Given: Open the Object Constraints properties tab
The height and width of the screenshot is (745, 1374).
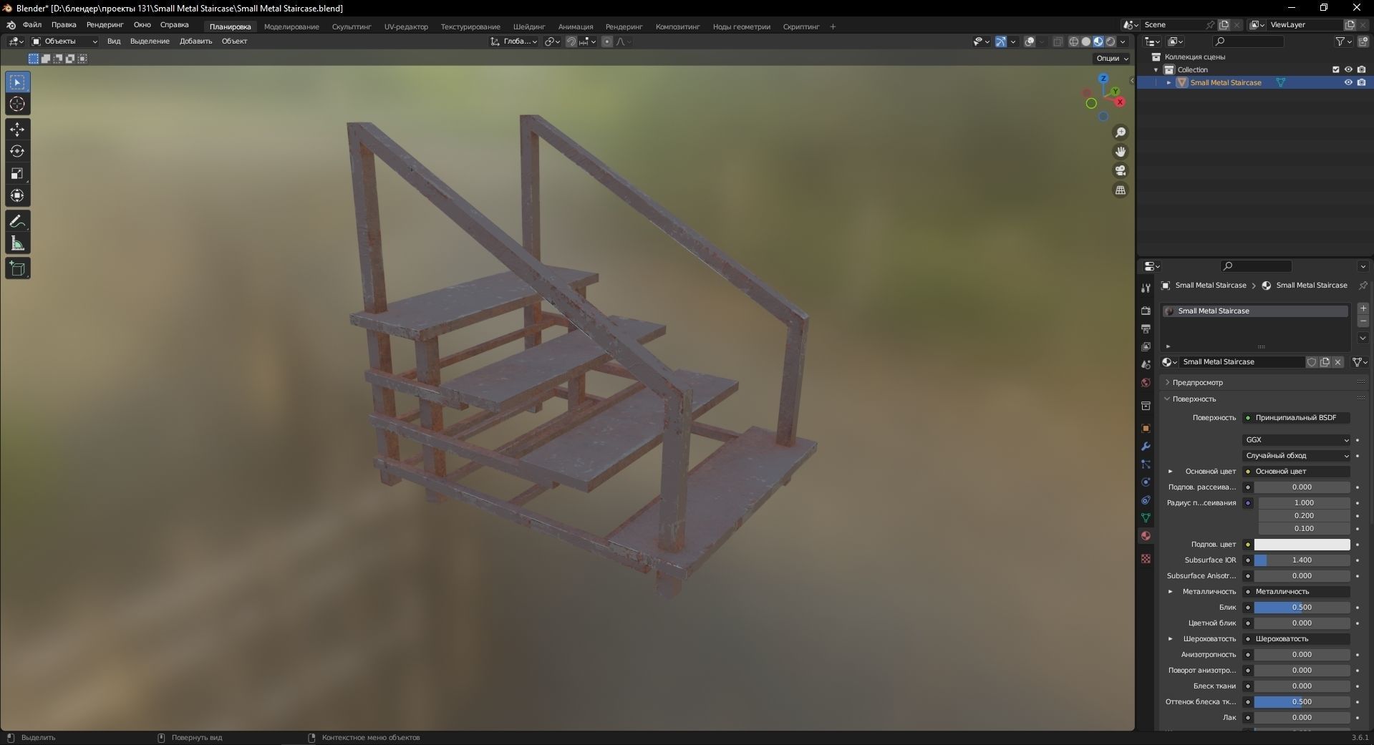Looking at the screenshot, I should [x=1146, y=500].
